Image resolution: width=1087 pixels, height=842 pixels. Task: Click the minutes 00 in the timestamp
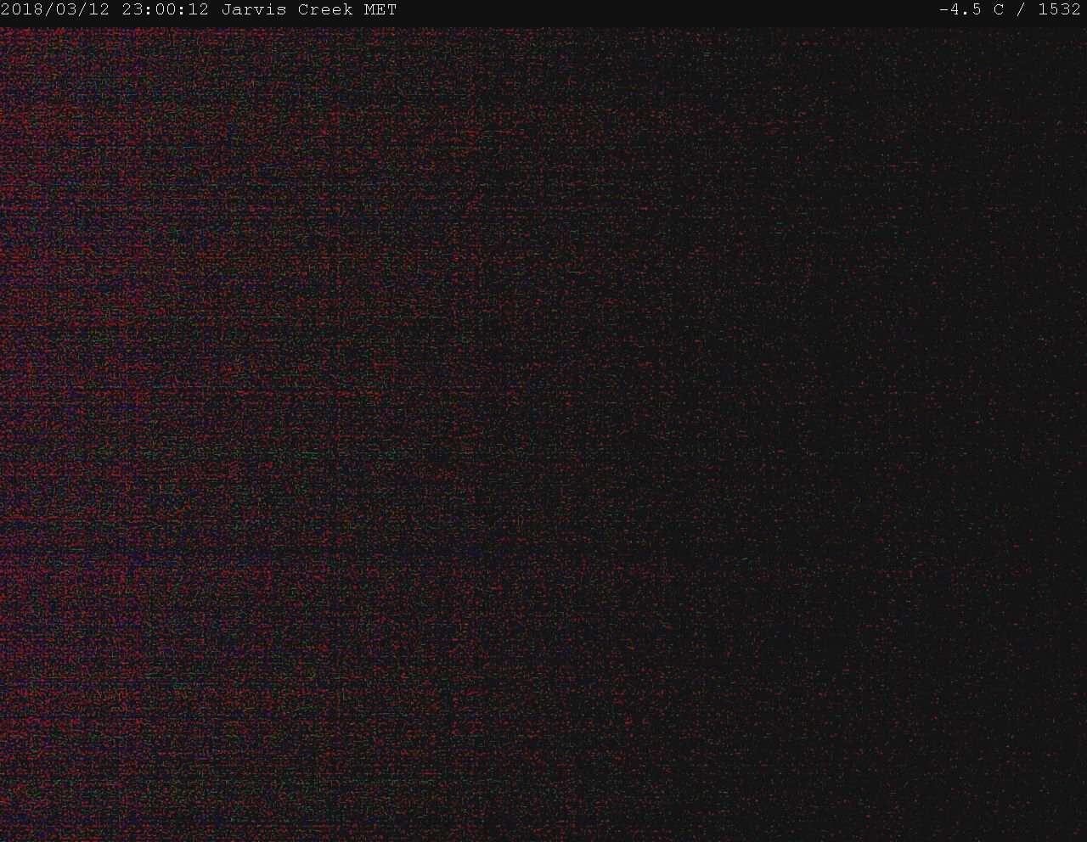(165, 10)
